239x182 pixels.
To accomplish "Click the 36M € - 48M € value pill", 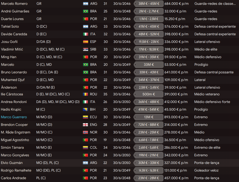I will (148, 102).
